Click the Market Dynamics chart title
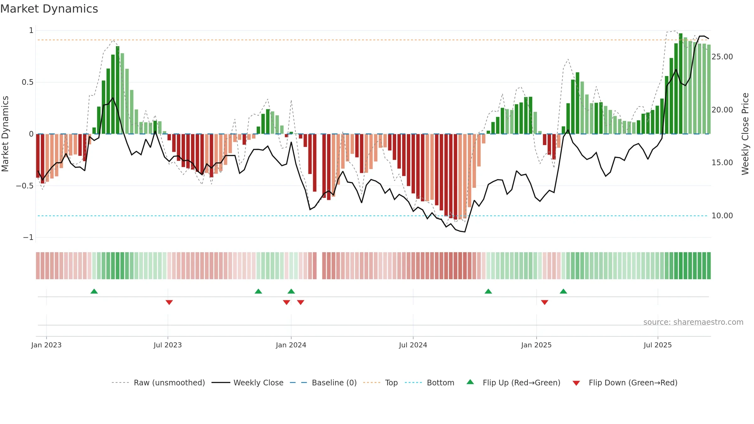 point(49,9)
